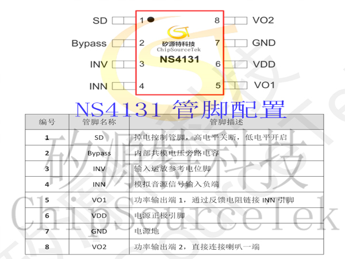The width and height of the screenshot is (345, 259).
Task: Click the 管脚描述 column header
Action: pos(227,122)
